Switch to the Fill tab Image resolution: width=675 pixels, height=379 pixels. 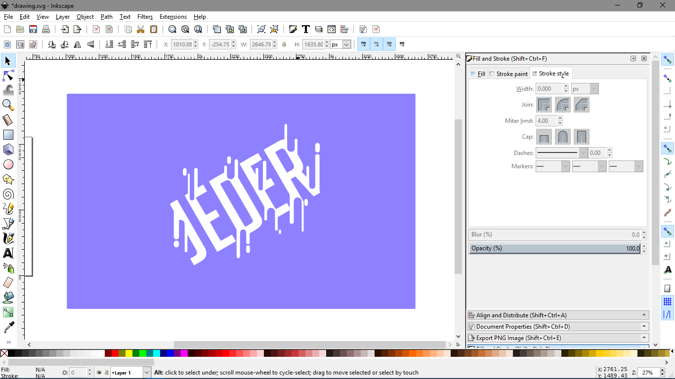pyautogui.click(x=478, y=74)
